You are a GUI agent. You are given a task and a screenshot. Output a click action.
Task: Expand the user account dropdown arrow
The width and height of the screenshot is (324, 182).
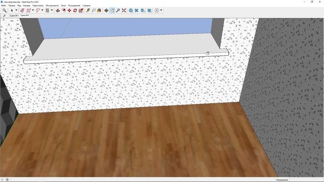click(x=161, y=10)
